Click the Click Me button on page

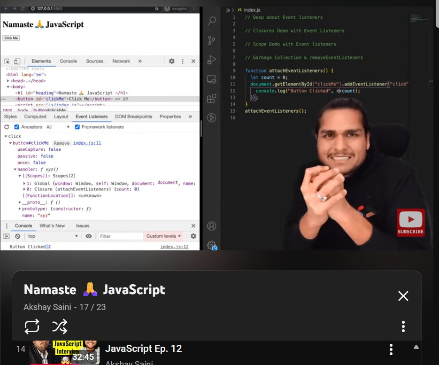[x=11, y=38]
